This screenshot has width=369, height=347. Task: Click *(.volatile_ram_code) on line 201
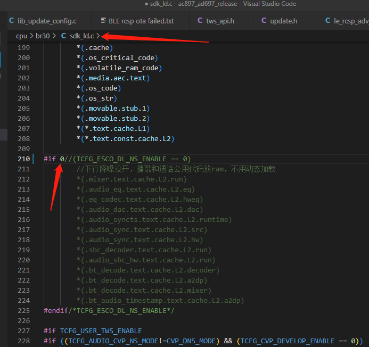(119, 68)
